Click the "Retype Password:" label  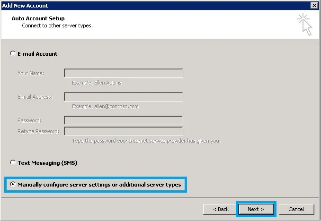[38, 131]
